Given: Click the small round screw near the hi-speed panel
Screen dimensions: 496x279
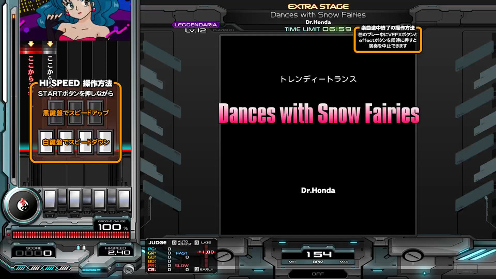Looking at the screenshot, I should tap(129, 270).
